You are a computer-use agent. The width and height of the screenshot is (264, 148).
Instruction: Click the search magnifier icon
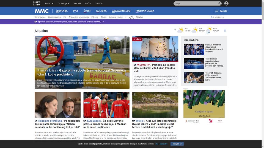click(x=219, y=3)
